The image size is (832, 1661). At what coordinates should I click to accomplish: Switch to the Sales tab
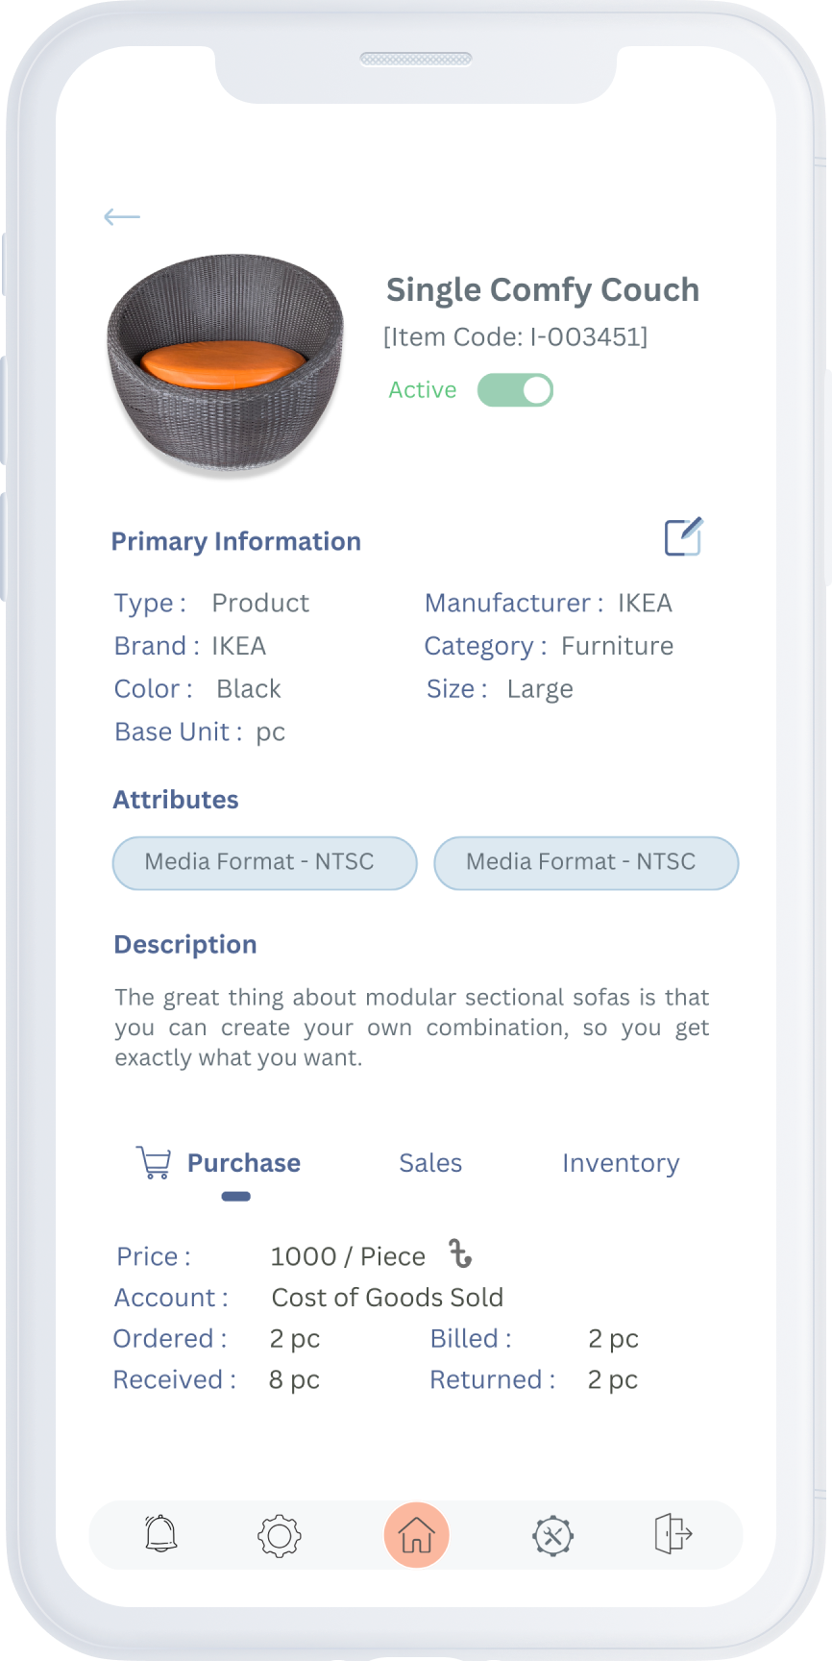pyautogui.click(x=430, y=1163)
